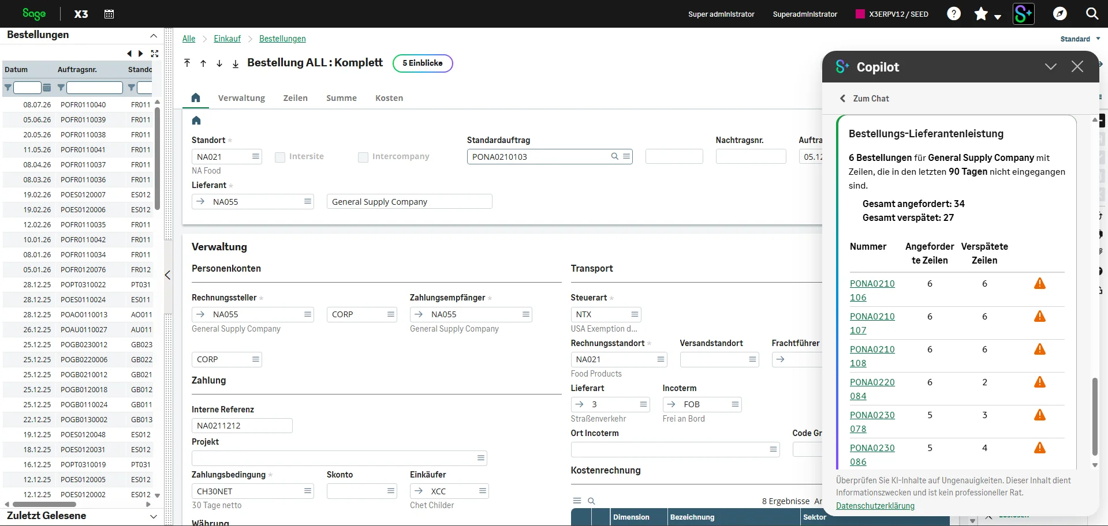Screen dimensions: 1108x526
Task: Expand the list panel to fullscreen icon
Action: click(155, 54)
